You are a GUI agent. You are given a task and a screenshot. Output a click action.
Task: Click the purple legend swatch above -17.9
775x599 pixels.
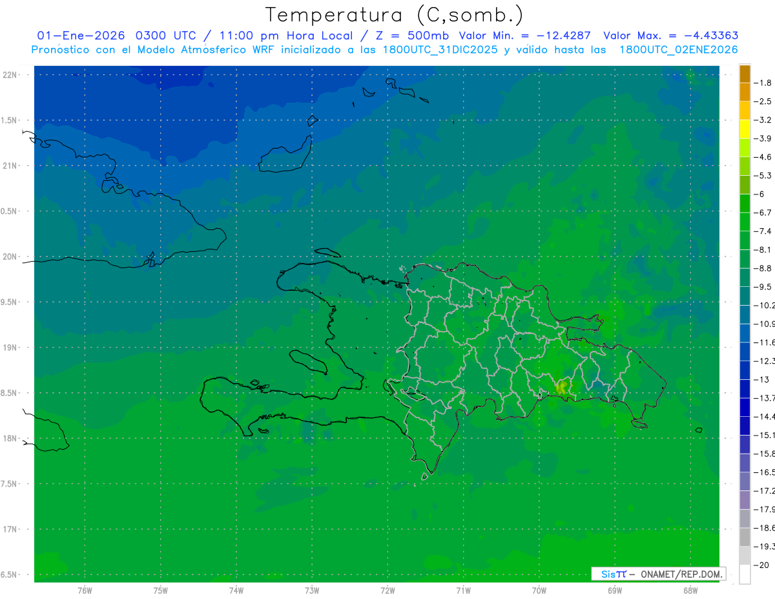(745, 500)
